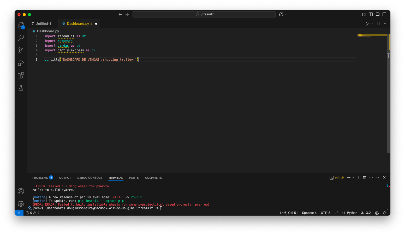405x235 pixels.
Task: Open editor More Actions ellipsis
Action: tap(384, 24)
